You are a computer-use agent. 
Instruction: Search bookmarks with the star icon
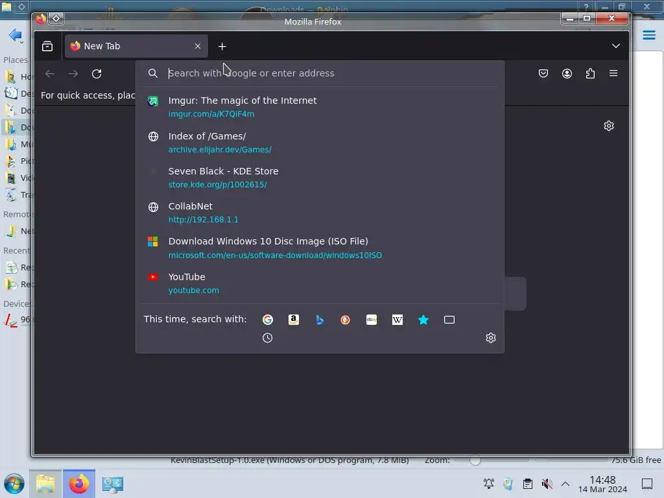423,320
